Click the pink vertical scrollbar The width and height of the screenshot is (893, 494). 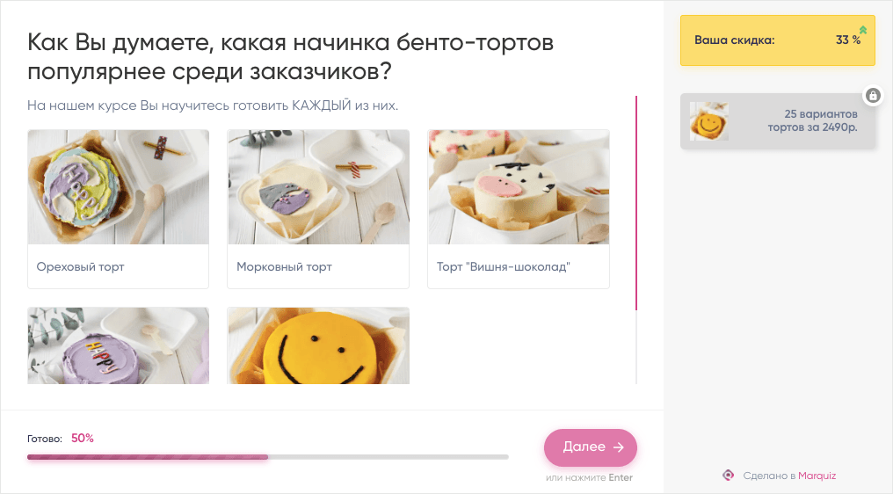[x=636, y=203]
